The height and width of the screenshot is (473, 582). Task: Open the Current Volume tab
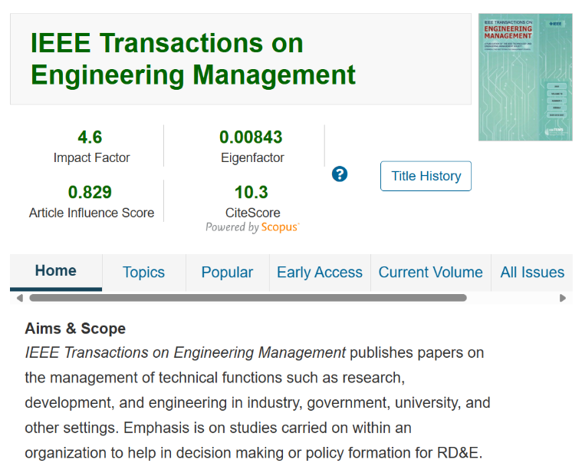[430, 273]
